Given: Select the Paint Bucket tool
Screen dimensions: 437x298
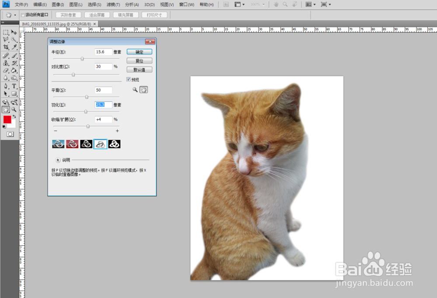Looking at the screenshot, I should (14, 70).
